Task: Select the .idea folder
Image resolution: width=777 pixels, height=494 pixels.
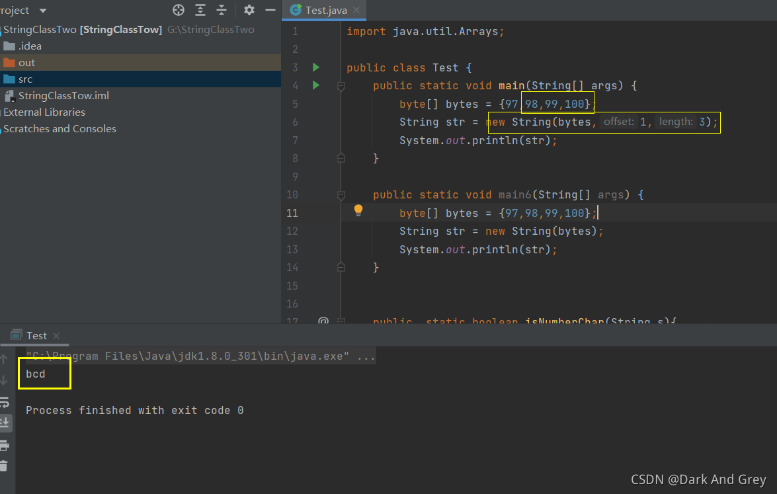Action: [x=30, y=46]
